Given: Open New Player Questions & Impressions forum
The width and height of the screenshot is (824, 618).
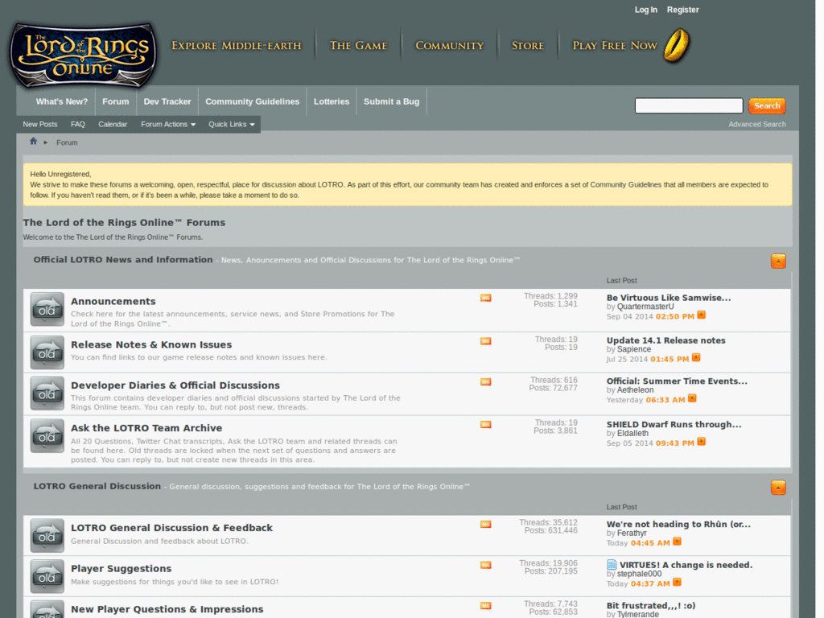Looking at the screenshot, I should click(x=167, y=609).
